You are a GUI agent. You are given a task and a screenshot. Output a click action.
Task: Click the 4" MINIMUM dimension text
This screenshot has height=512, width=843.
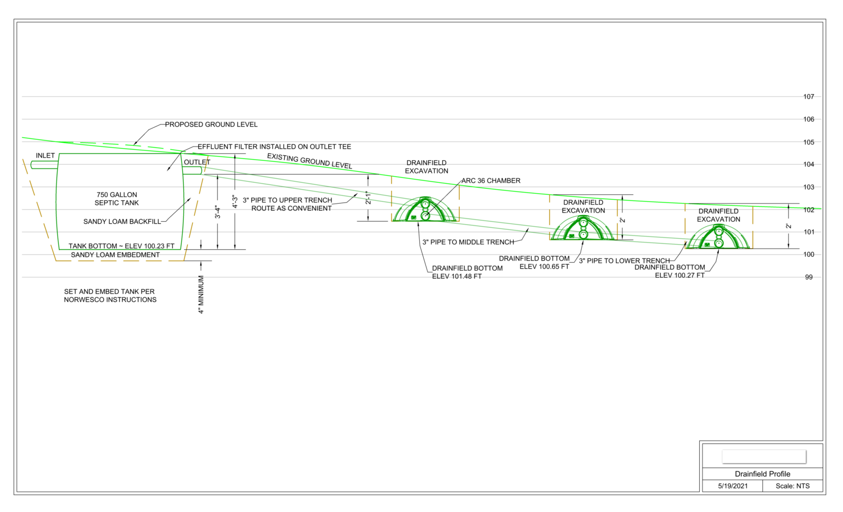201,295
